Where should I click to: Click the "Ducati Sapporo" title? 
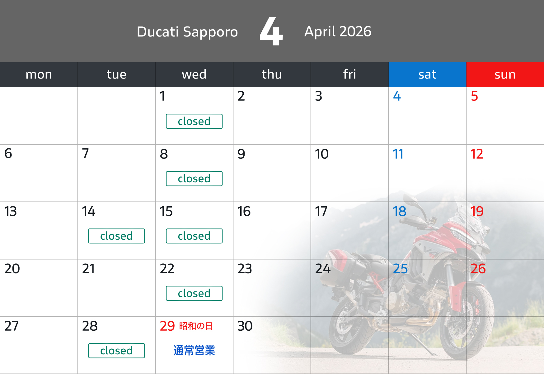pyautogui.click(x=187, y=32)
